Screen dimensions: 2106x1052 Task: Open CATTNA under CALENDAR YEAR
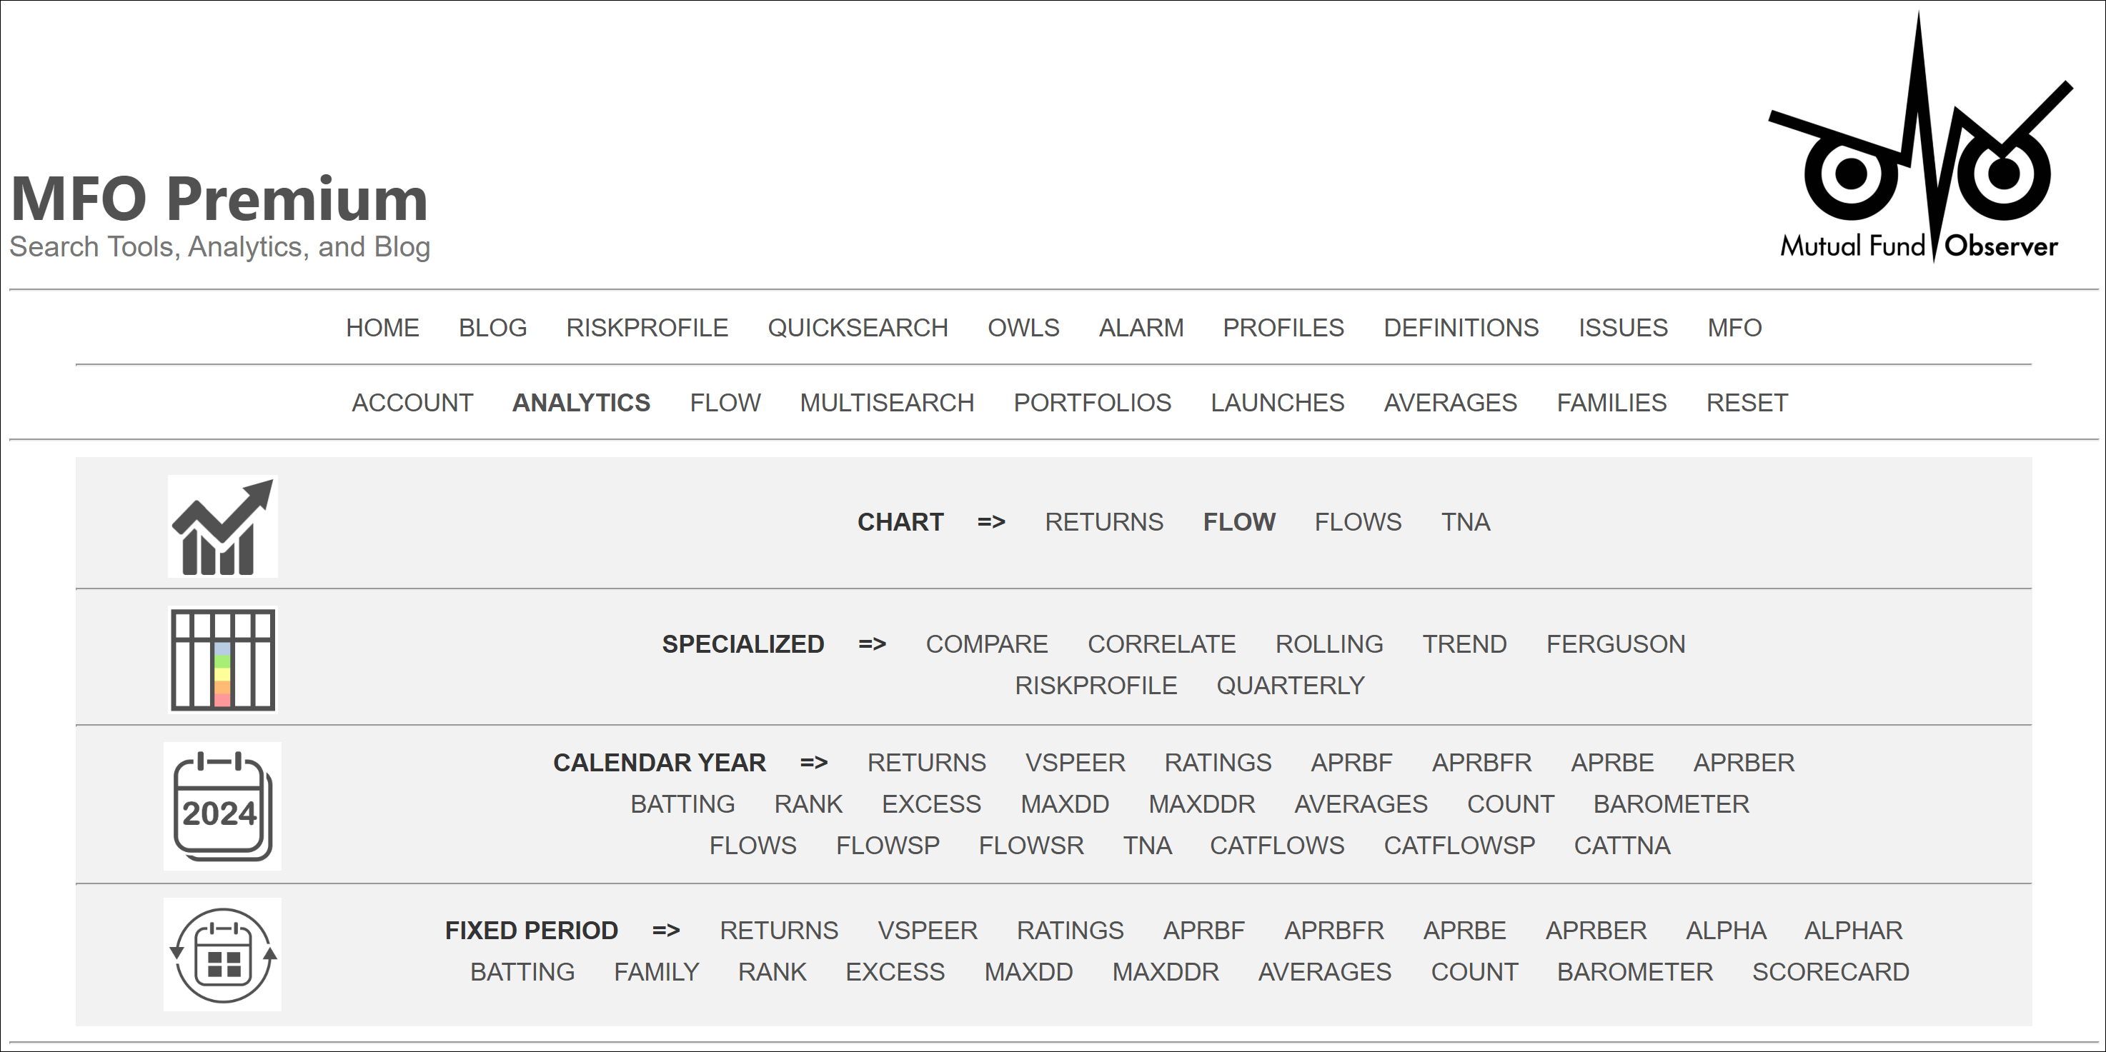(1622, 846)
